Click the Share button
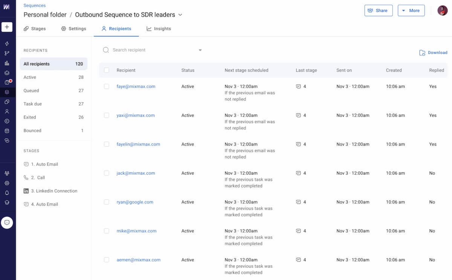 [378, 11]
